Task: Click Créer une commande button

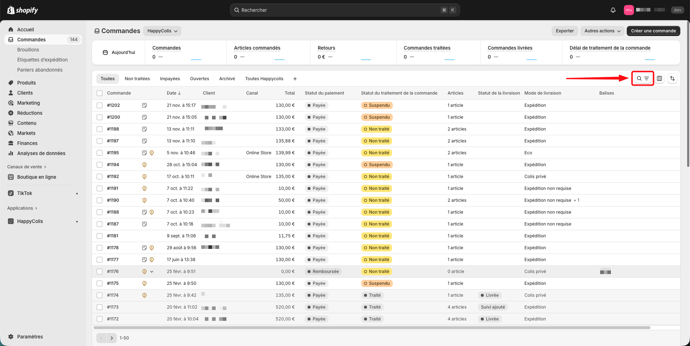Action: pos(653,31)
